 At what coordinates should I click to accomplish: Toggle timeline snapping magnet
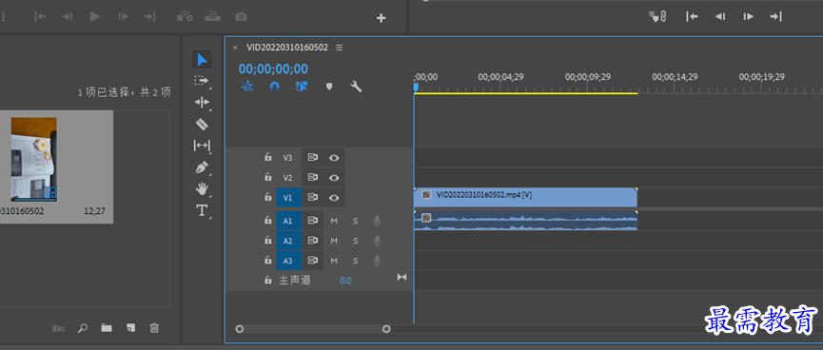[x=275, y=87]
